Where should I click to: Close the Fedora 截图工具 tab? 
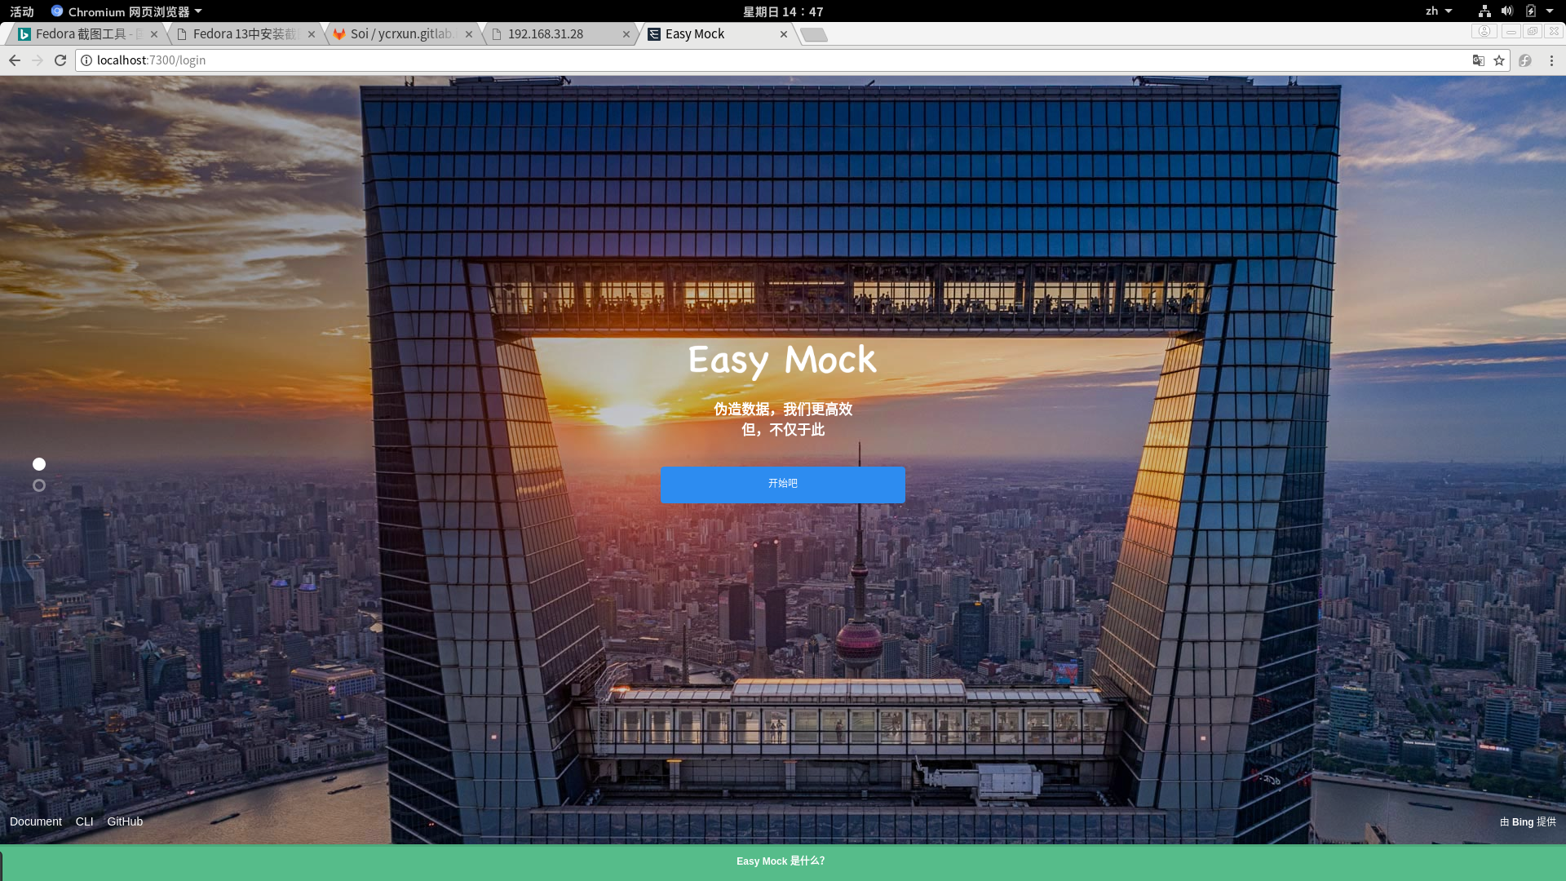pos(154,34)
